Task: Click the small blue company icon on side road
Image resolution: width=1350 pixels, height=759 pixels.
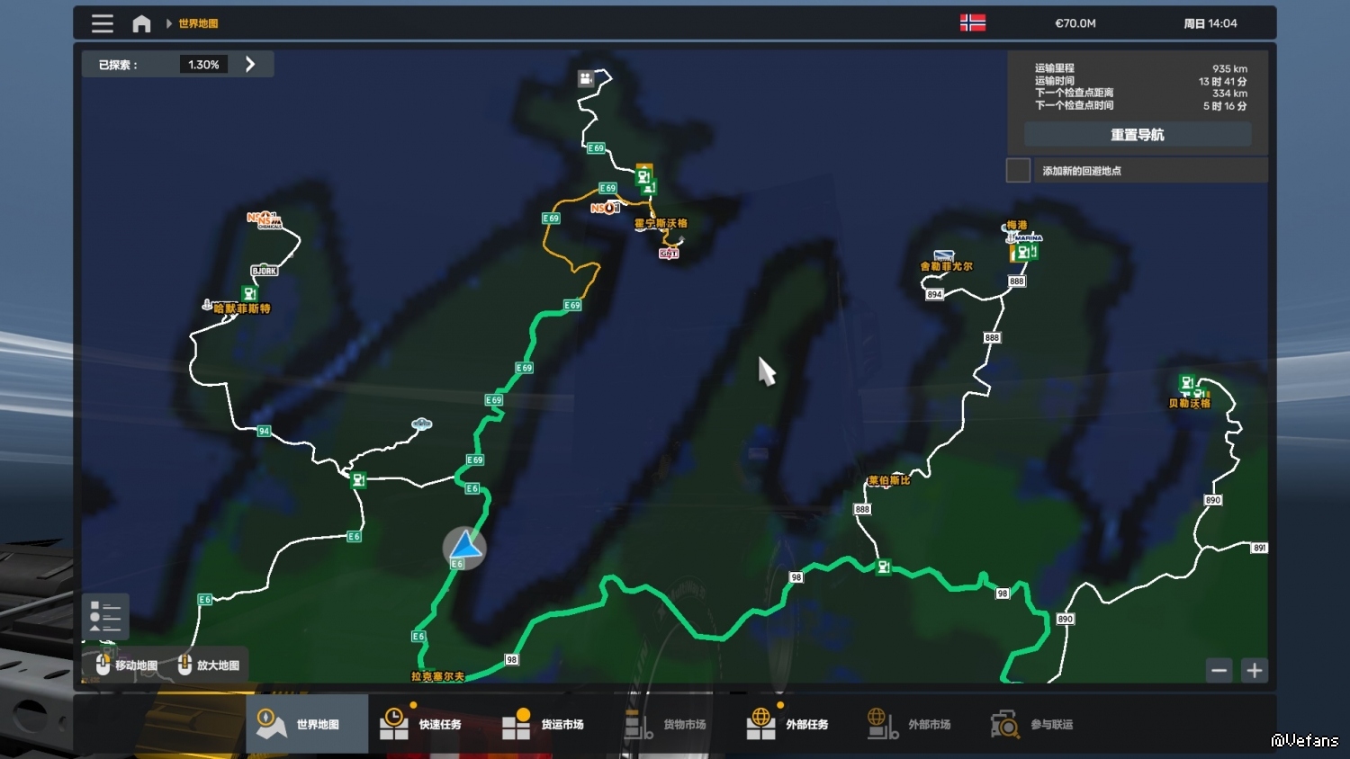Action: 421,424
